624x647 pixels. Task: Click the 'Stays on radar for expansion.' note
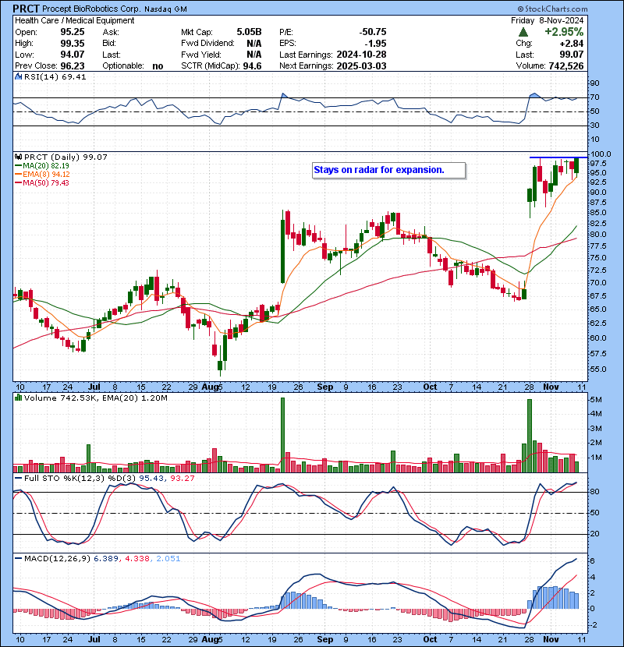click(379, 170)
